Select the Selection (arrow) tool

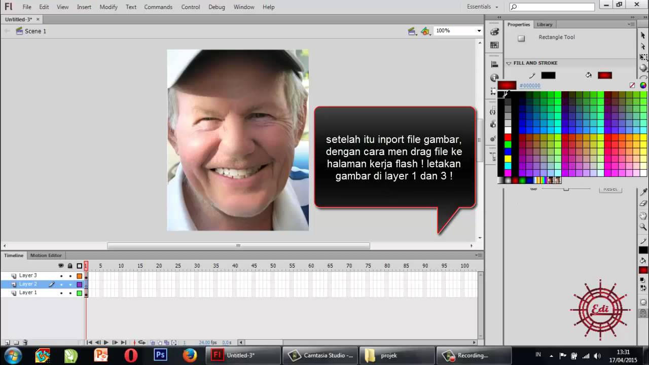(x=643, y=35)
